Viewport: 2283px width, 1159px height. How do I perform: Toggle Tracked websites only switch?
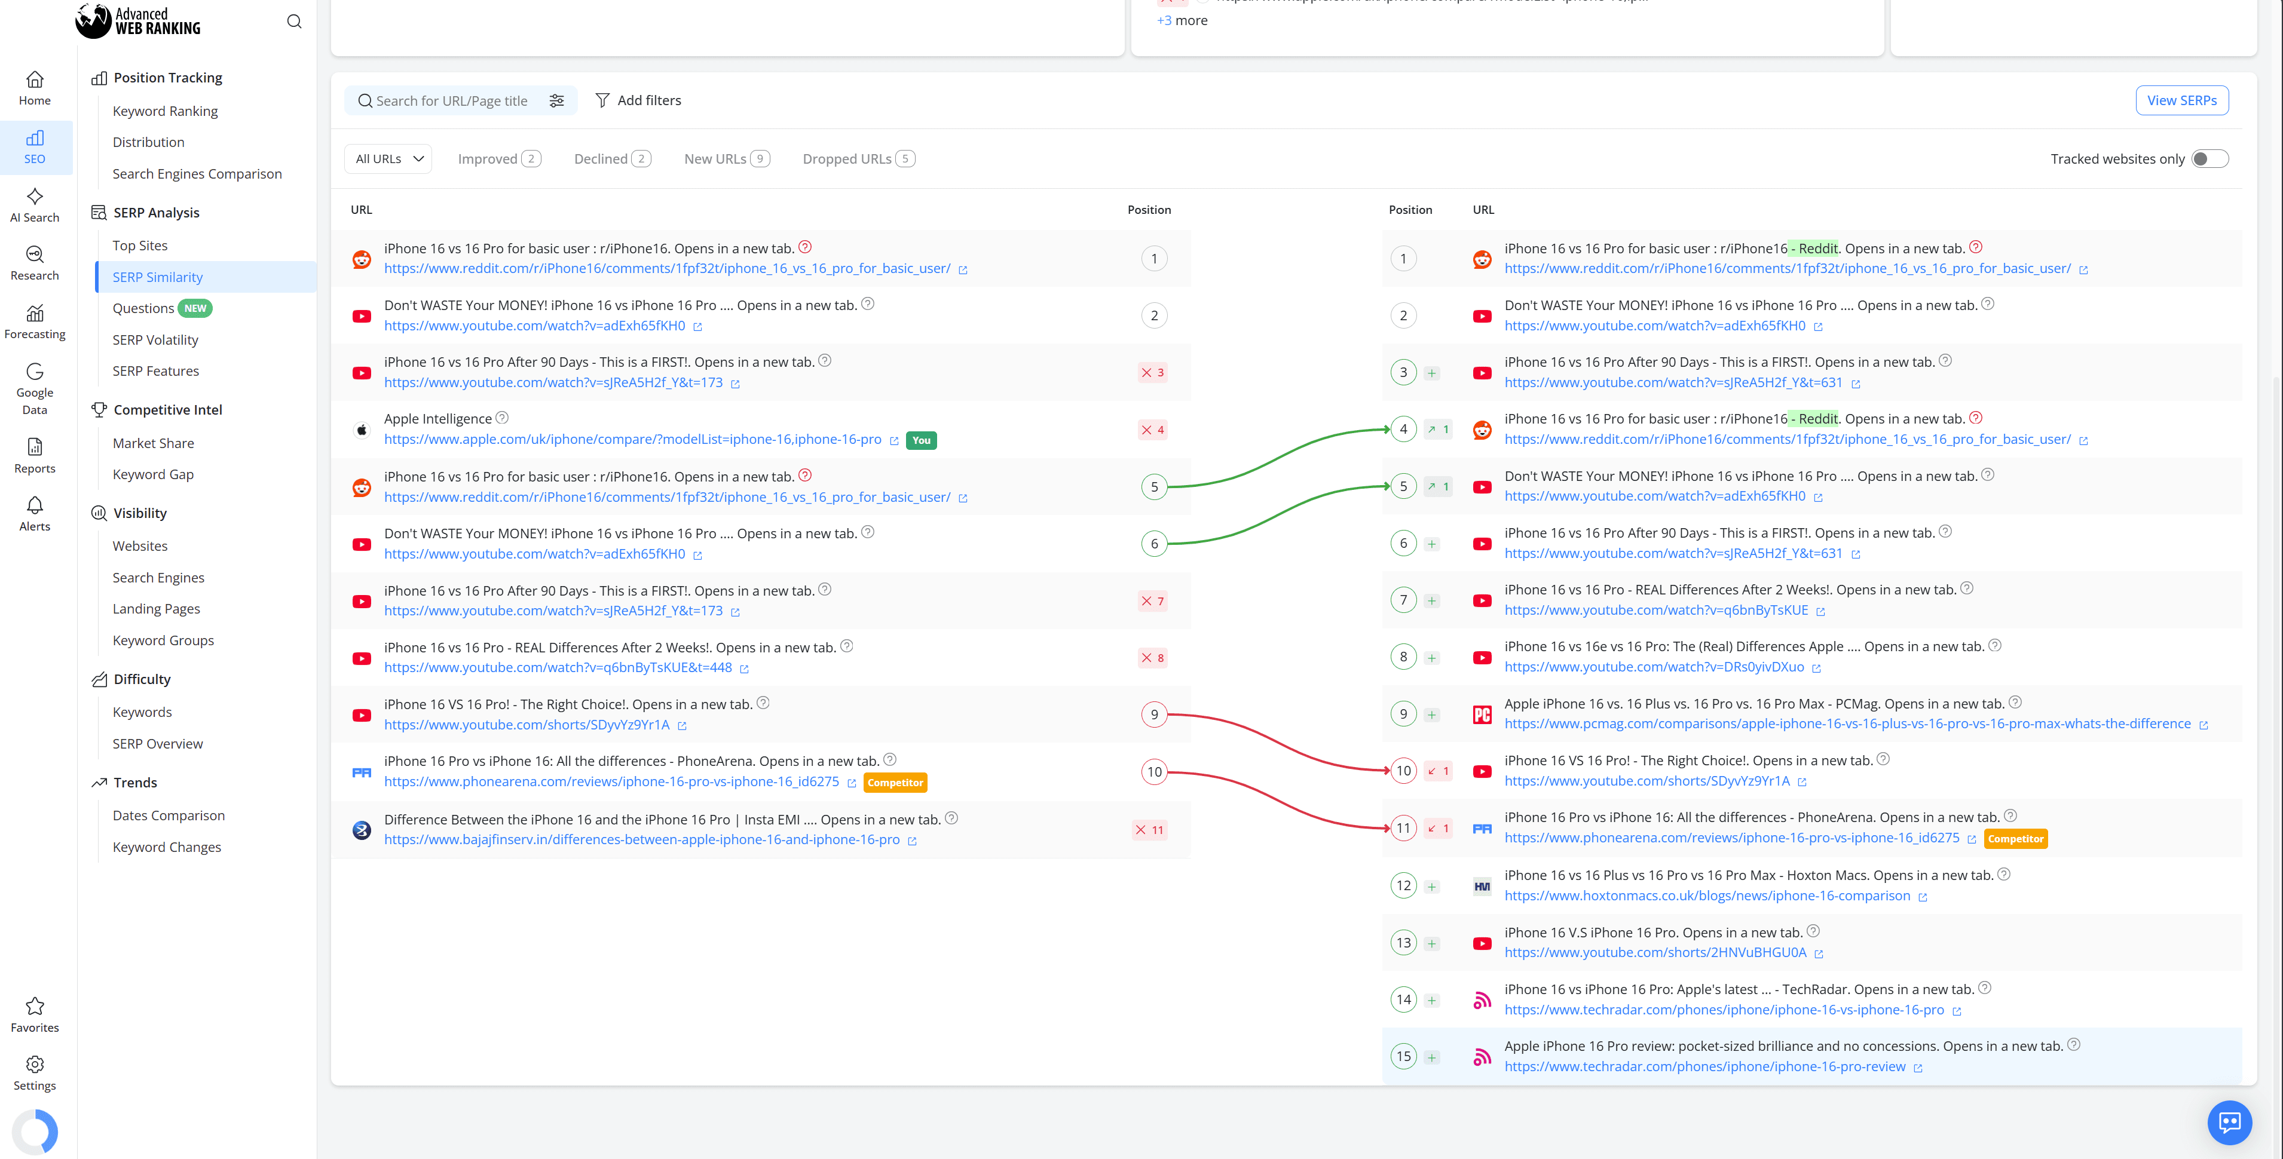(x=2209, y=158)
